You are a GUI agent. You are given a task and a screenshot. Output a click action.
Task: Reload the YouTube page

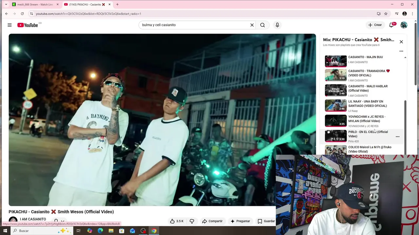(22, 14)
